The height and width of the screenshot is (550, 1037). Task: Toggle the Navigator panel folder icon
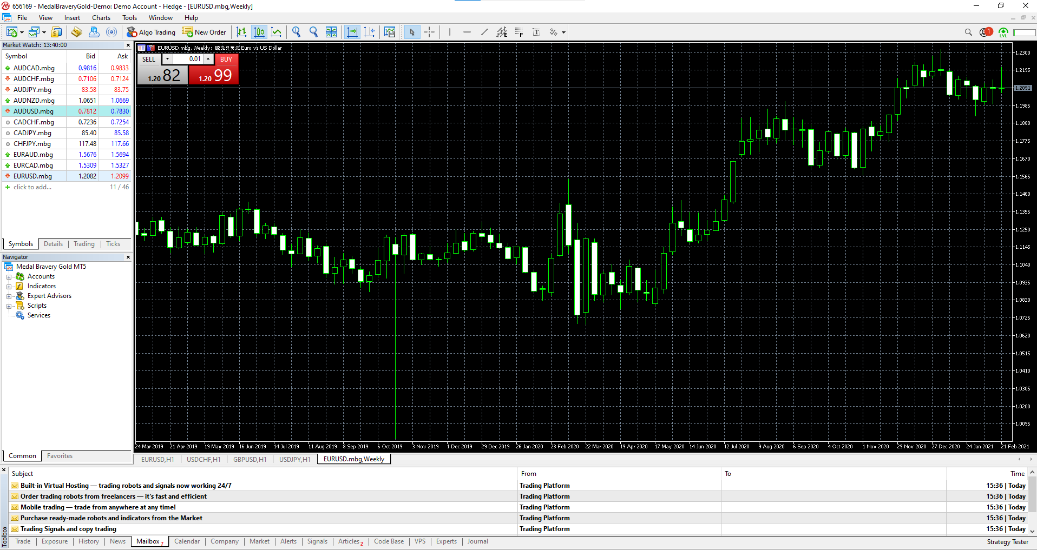pos(76,32)
